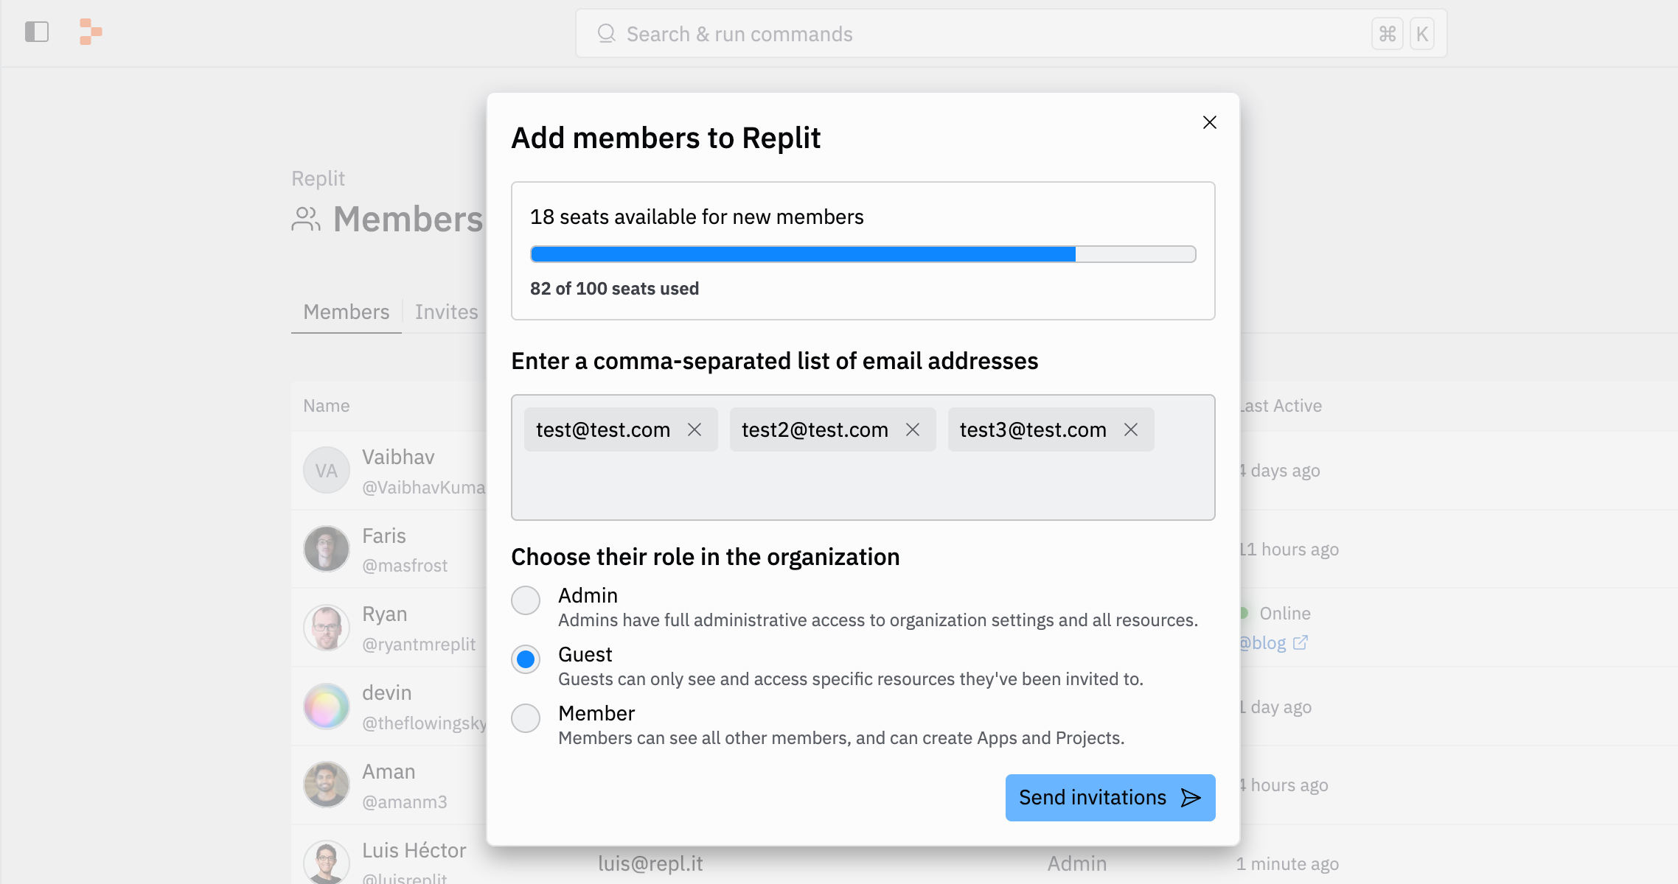Click Faris's profile avatar
Image resolution: width=1678 pixels, height=884 pixels.
pyautogui.click(x=327, y=550)
